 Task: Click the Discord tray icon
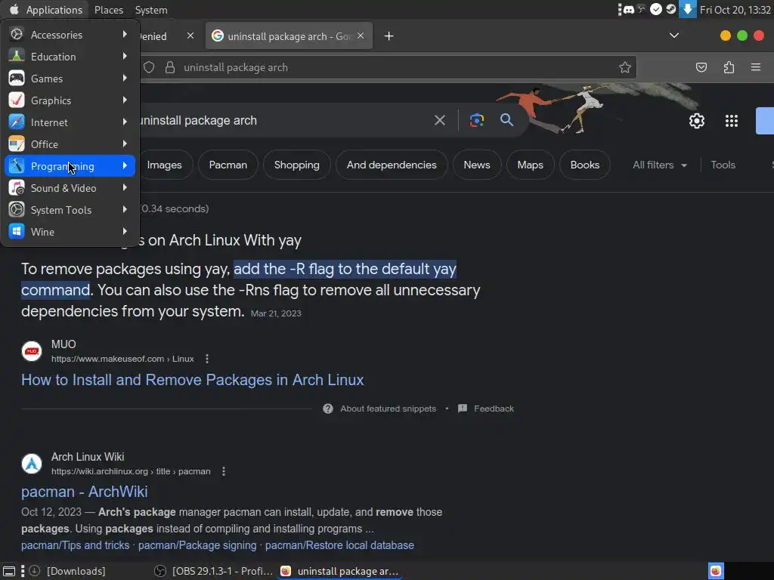(x=628, y=9)
